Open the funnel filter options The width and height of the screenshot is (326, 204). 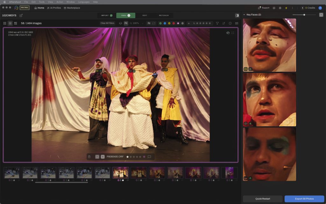pyautogui.click(x=217, y=23)
